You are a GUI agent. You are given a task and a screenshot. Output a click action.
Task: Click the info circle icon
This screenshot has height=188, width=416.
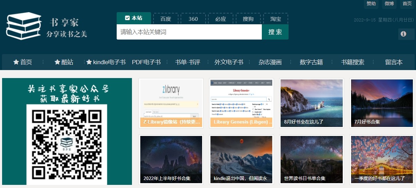403,34
